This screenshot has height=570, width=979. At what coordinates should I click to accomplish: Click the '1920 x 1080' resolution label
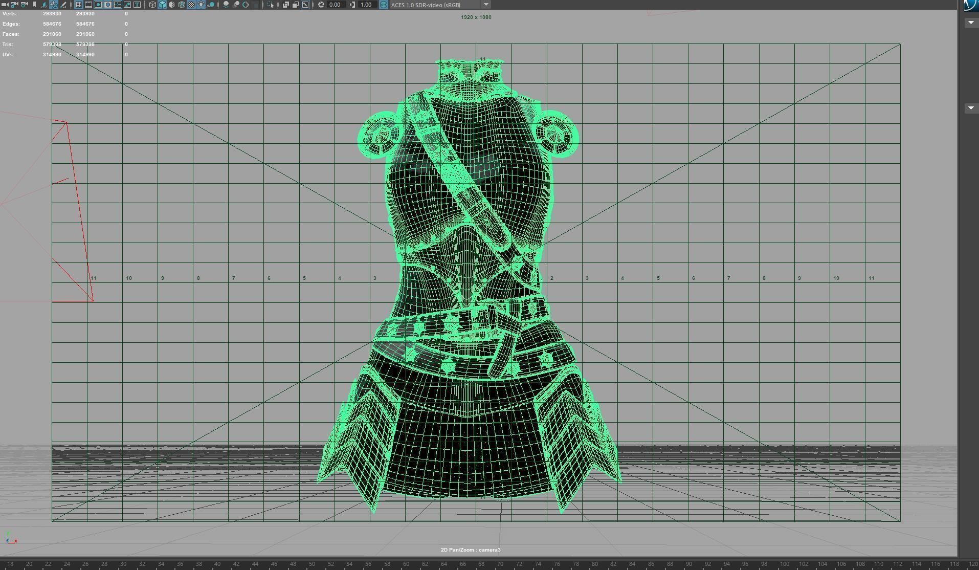476,17
